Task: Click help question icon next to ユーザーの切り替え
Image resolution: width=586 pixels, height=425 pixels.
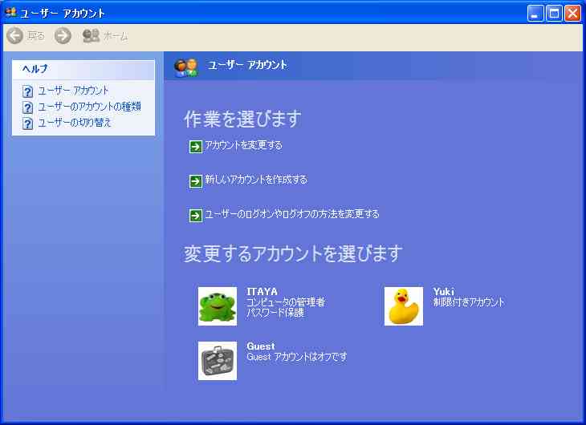Action: (x=27, y=123)
